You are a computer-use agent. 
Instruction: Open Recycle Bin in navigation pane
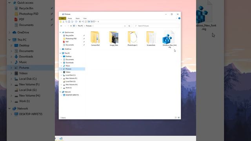(x=70, y=36)
